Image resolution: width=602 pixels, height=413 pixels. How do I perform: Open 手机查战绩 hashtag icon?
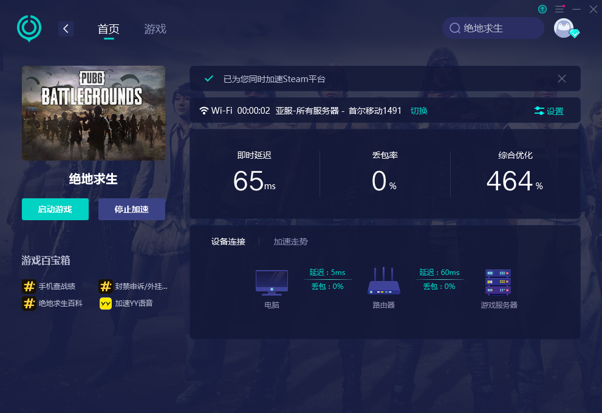(29, 286)
